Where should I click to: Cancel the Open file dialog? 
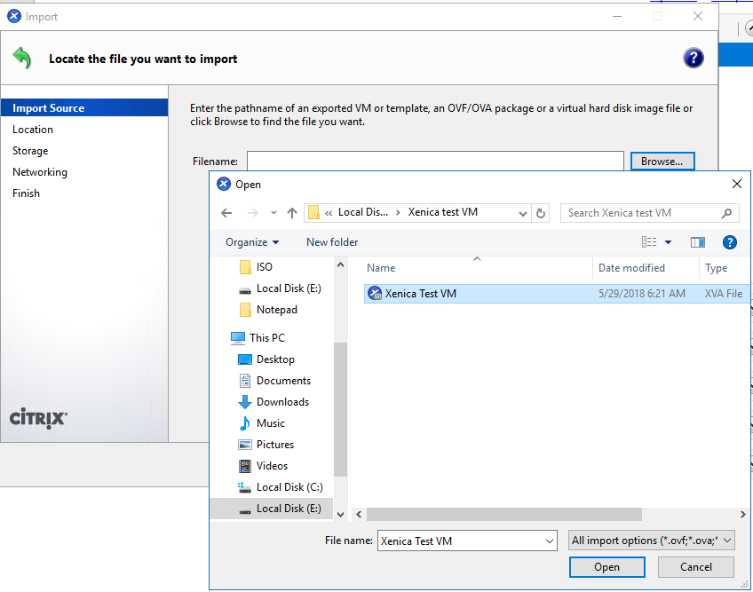tap(696, 567)
